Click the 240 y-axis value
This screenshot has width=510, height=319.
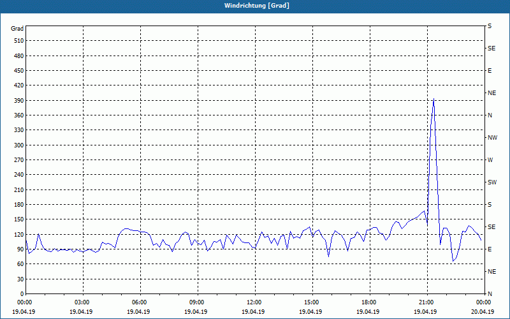click(19, 175)
